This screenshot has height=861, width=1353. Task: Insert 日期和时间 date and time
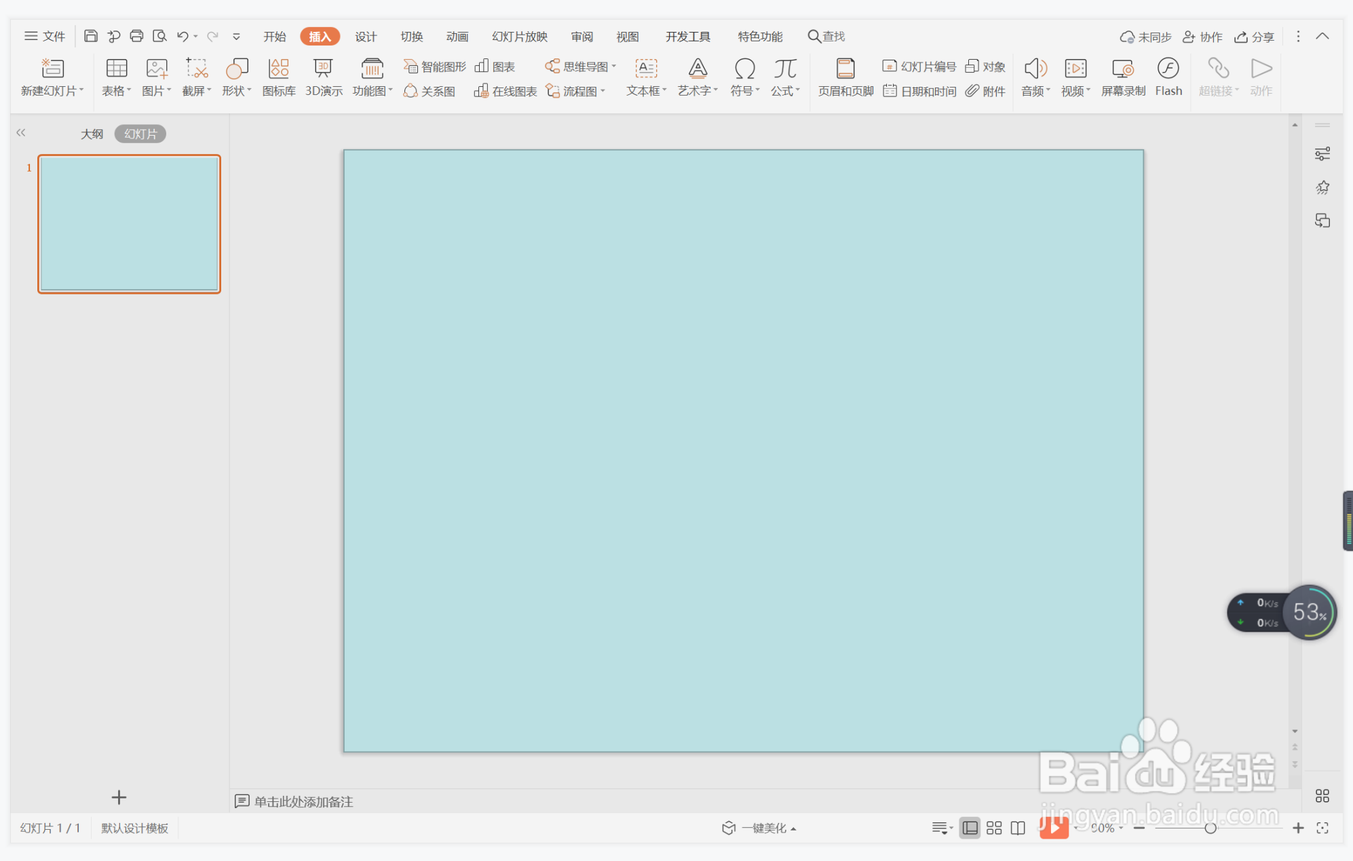920,91
